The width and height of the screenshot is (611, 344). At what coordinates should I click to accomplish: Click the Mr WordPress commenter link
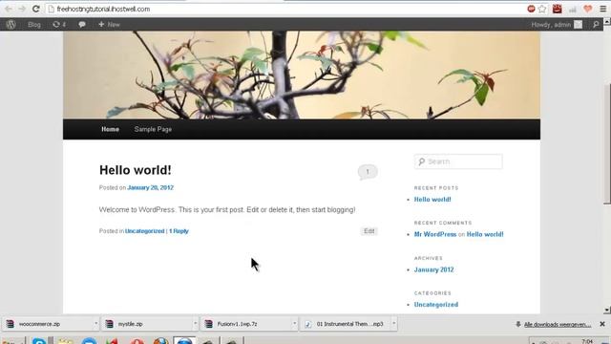point(435,234)
